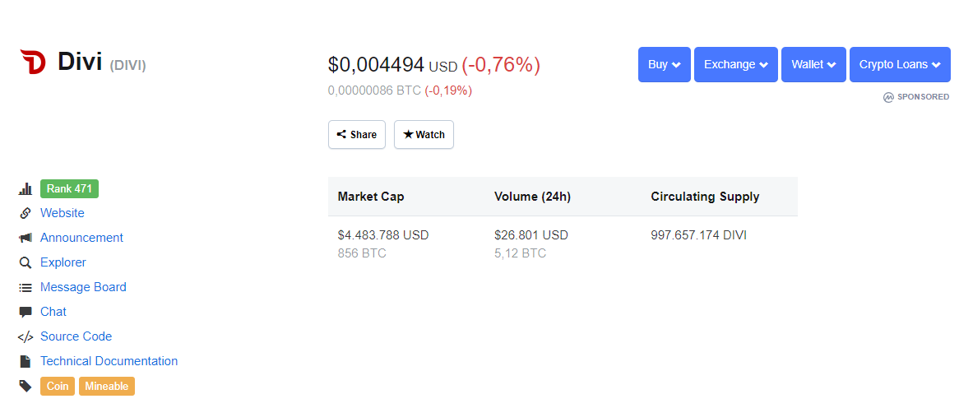Image resolution: width=959 pixels, height=408 pixels.
Task: Click the speech bubble icon beside Chat
Action: point(25,312)
